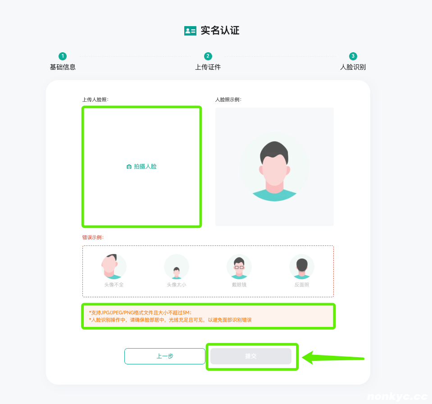
Task: Click the 实名认证 page title
Action: point(220,31)
